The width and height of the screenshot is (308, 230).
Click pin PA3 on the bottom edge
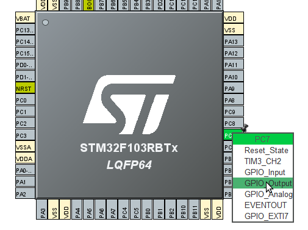click(42, 209)
